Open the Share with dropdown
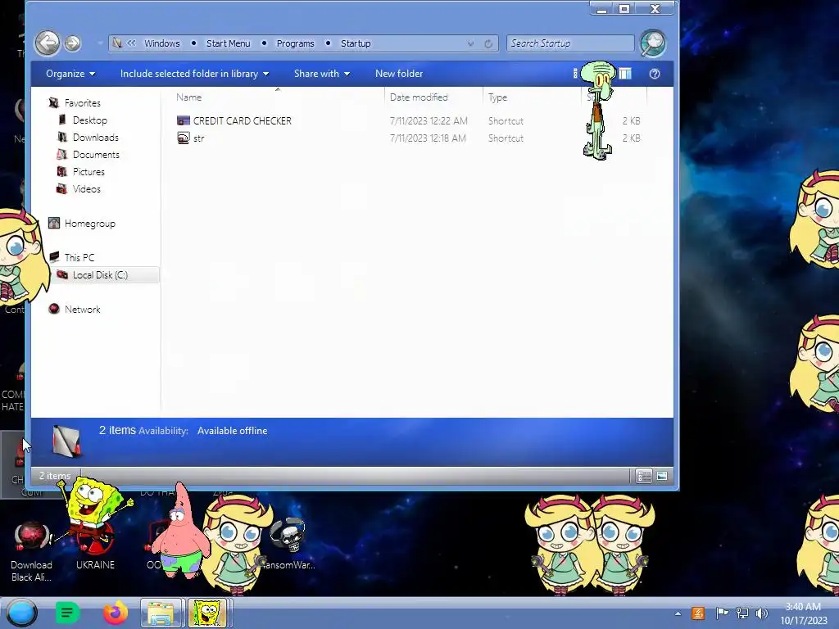Viewport: 839px width, 629px height. [x=321, y=74]
